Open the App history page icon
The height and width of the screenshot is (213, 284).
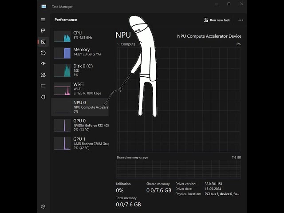tap(43, 53)
